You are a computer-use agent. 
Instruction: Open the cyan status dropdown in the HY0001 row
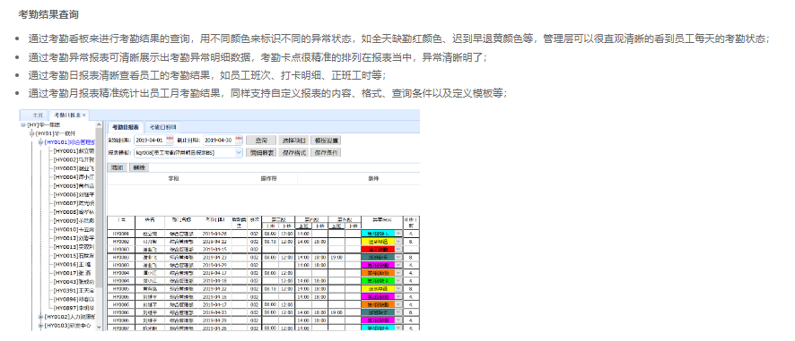tap(398, 234)
